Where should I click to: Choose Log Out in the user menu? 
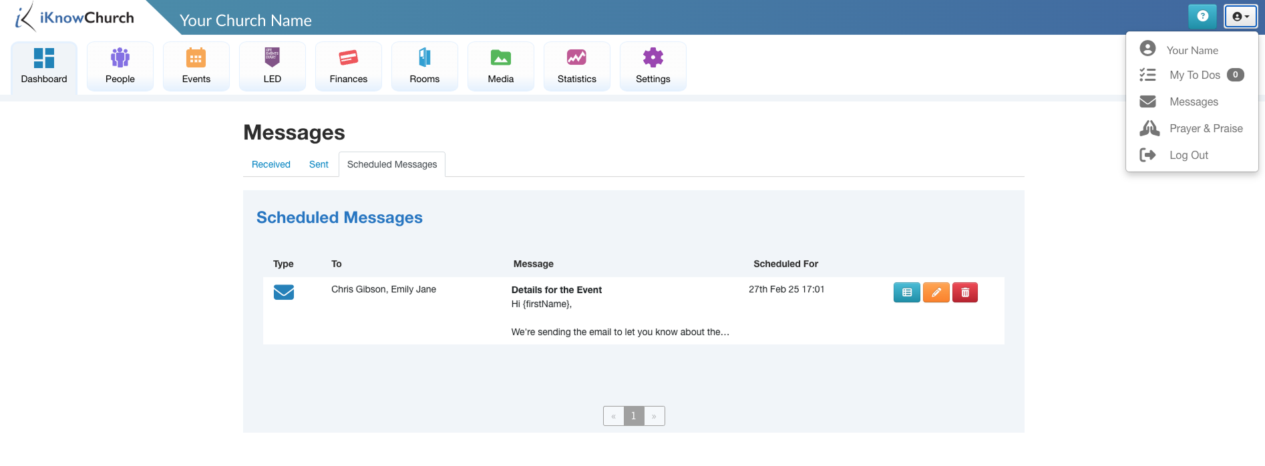[x=1188, y=155]
